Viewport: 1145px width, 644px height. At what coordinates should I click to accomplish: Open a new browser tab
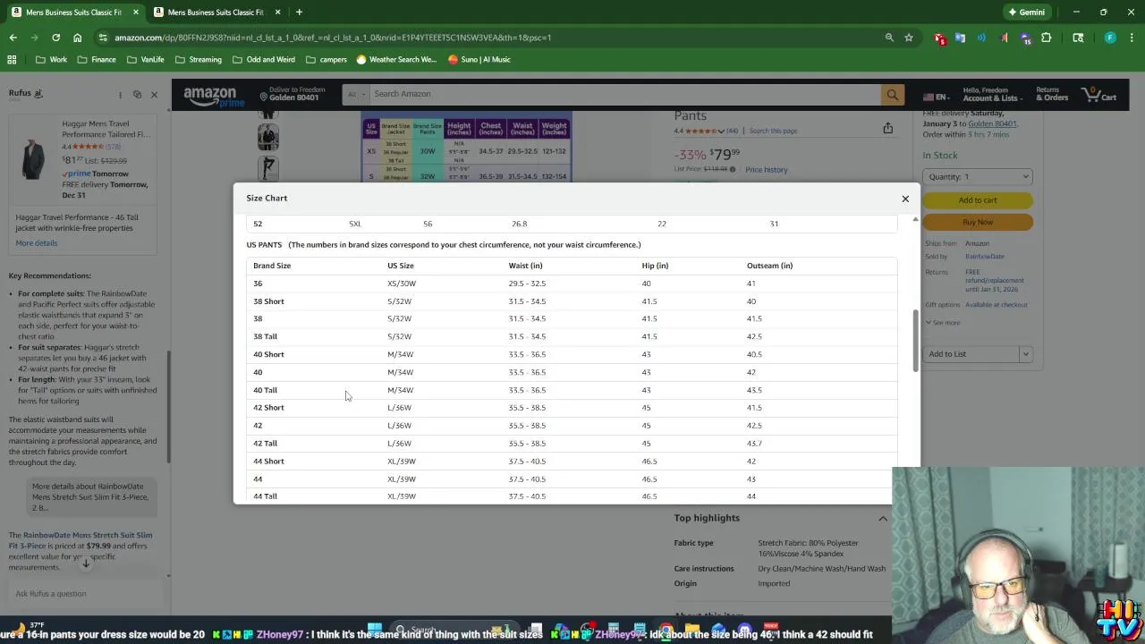299,13
